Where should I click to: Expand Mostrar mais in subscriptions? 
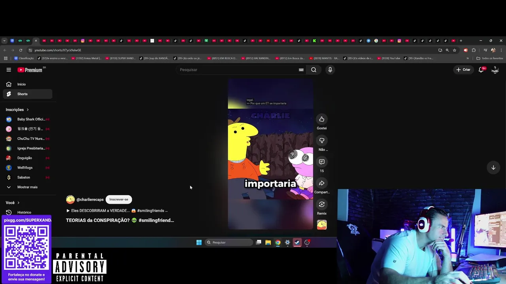click(27, 187)
